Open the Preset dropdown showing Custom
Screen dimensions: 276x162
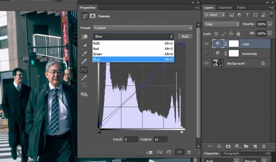[142, 28]
